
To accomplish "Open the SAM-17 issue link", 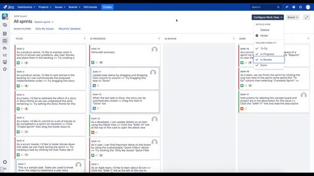I will [245, 94].
